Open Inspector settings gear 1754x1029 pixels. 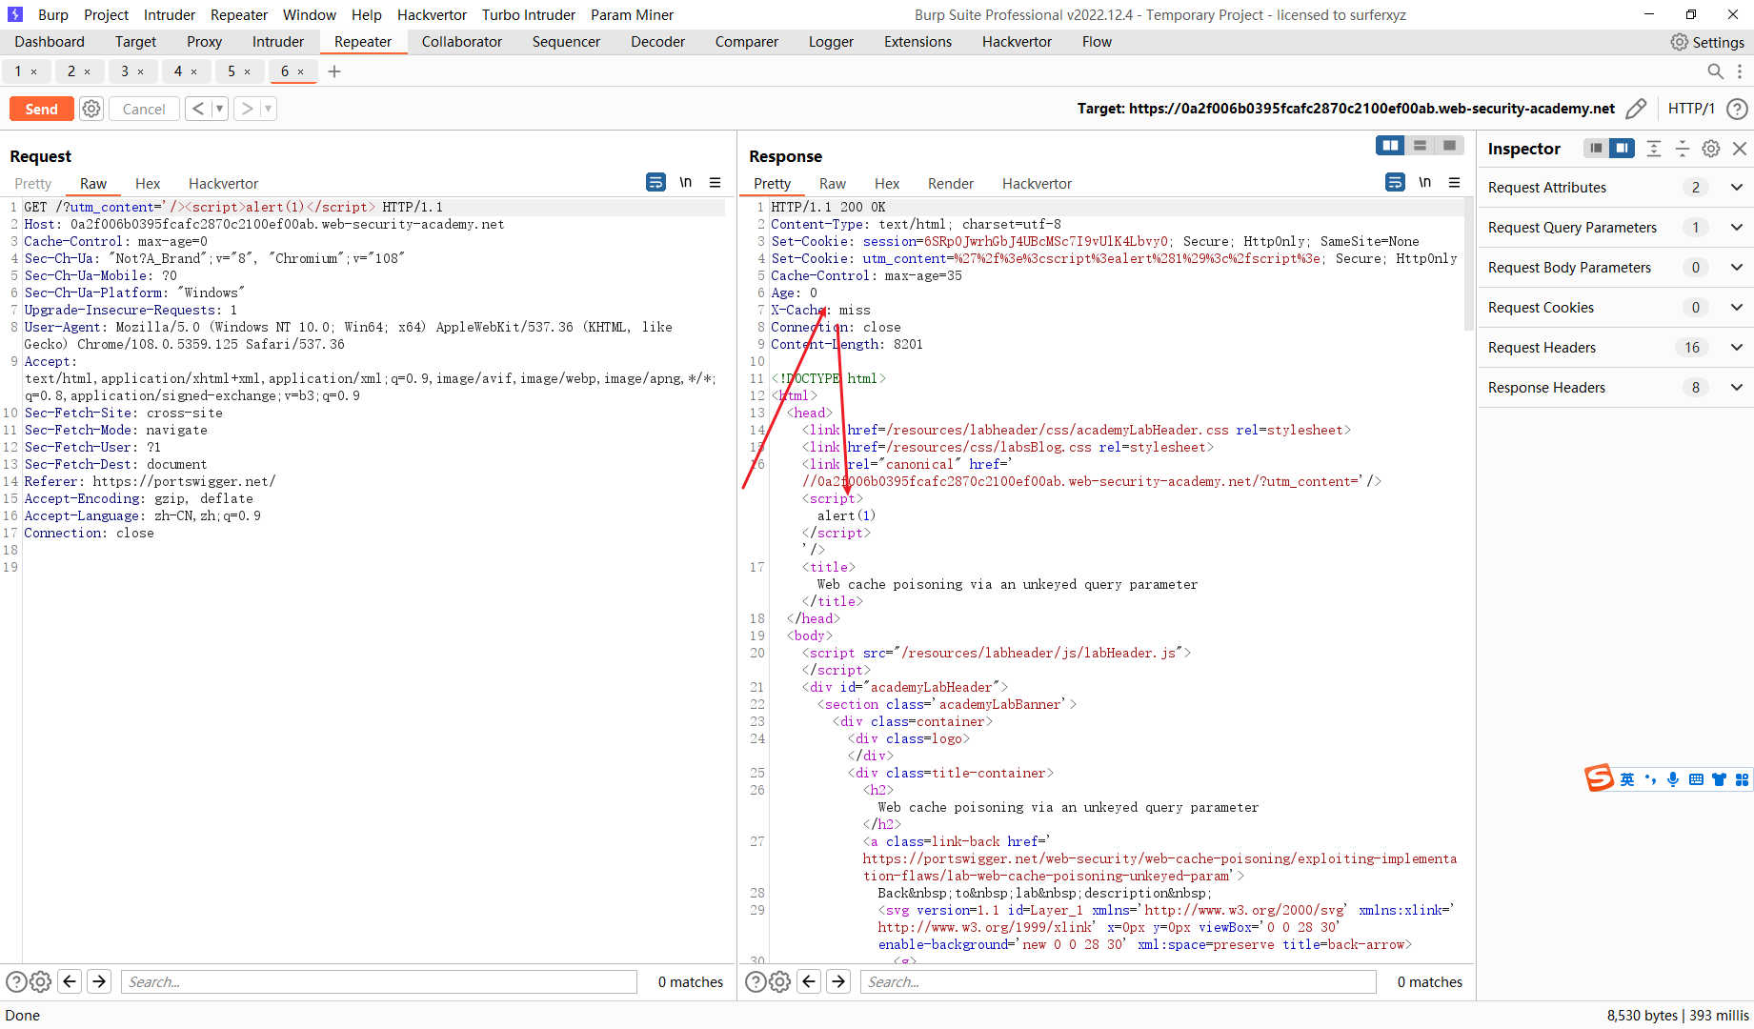coord(1711,149)
